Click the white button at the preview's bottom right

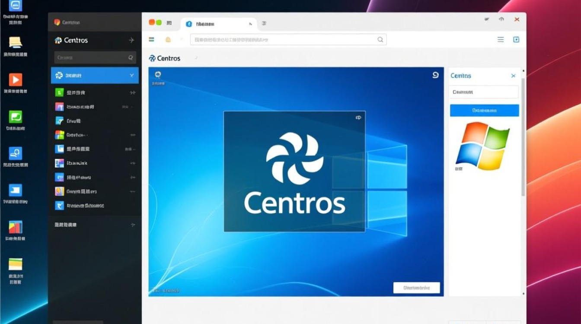click(x=416, y=288)
